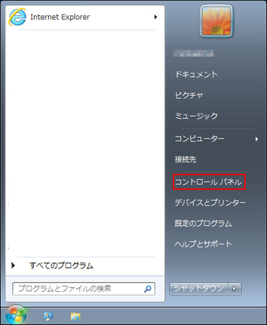Click the magnifier search icon
This screenshot has width=267, height=325.
[148, 288]
